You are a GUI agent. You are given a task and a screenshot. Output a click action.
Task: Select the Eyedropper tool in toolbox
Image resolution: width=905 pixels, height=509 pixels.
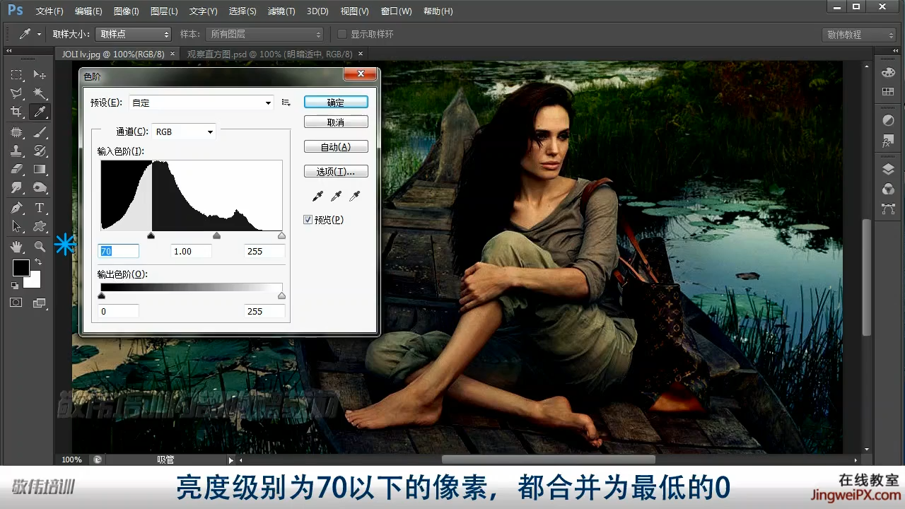pyautogui.click(x=40, y=112)
